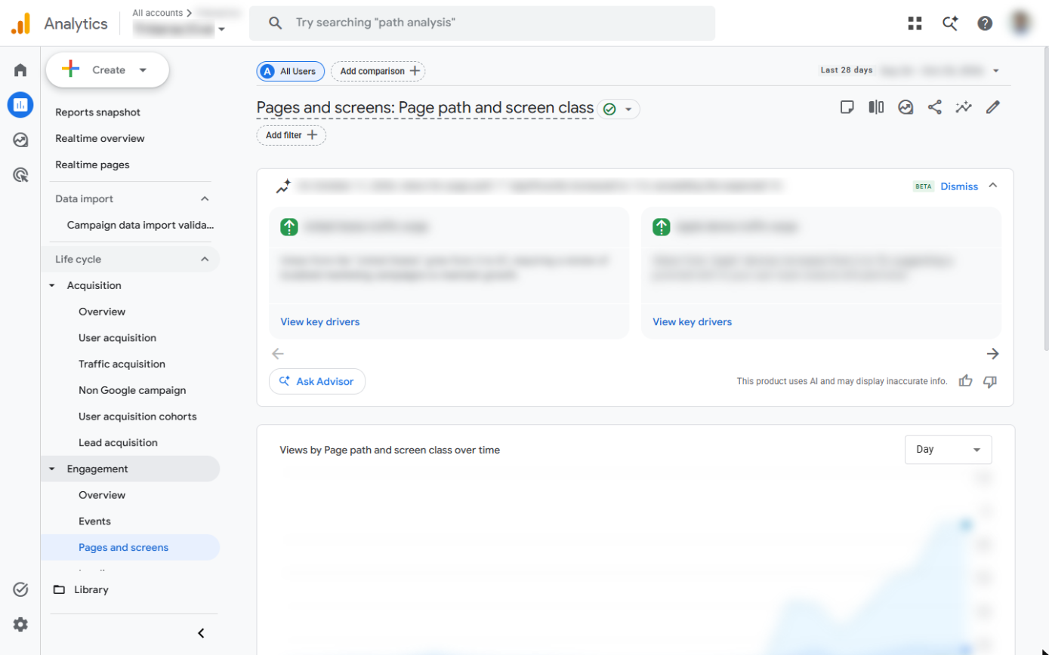
Task: Open the Advertising icon in left rail
Action: [x=20, y=175]
